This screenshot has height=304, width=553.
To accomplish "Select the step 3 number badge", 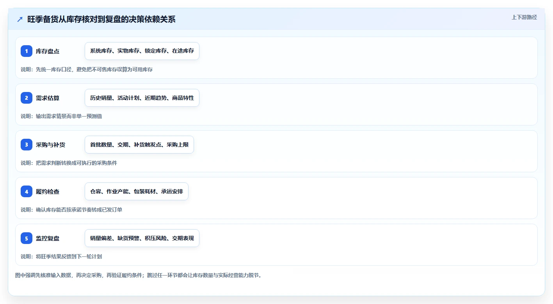I will 27,145.
